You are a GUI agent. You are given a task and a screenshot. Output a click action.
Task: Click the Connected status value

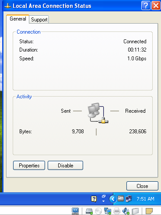[135, 42]
